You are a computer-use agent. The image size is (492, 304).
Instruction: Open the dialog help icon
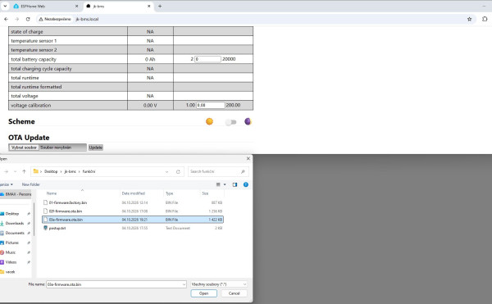246,184
